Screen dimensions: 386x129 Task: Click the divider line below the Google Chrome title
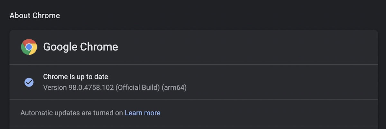click(x=193, y=65)
